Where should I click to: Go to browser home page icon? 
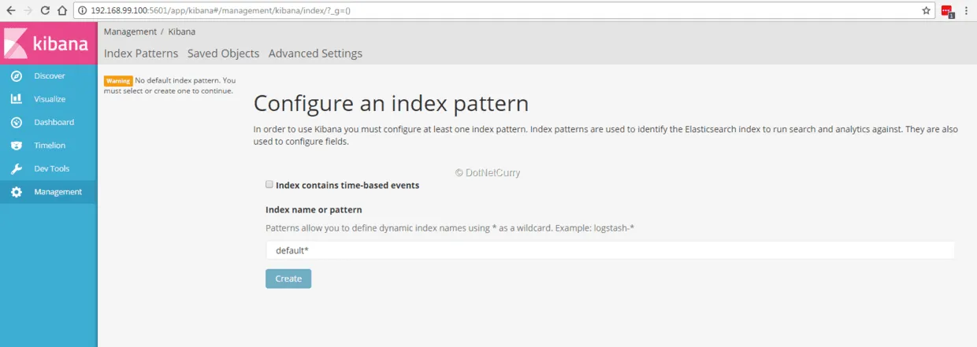(x=61, y=11)
